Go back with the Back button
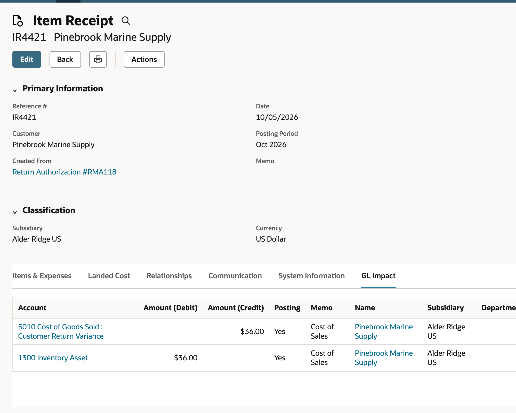Viewport: 516px width, 413px height. click(65, 59)
